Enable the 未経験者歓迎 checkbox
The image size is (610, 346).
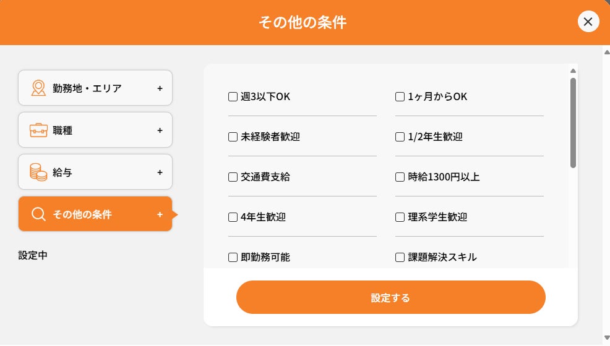point(233,137)
